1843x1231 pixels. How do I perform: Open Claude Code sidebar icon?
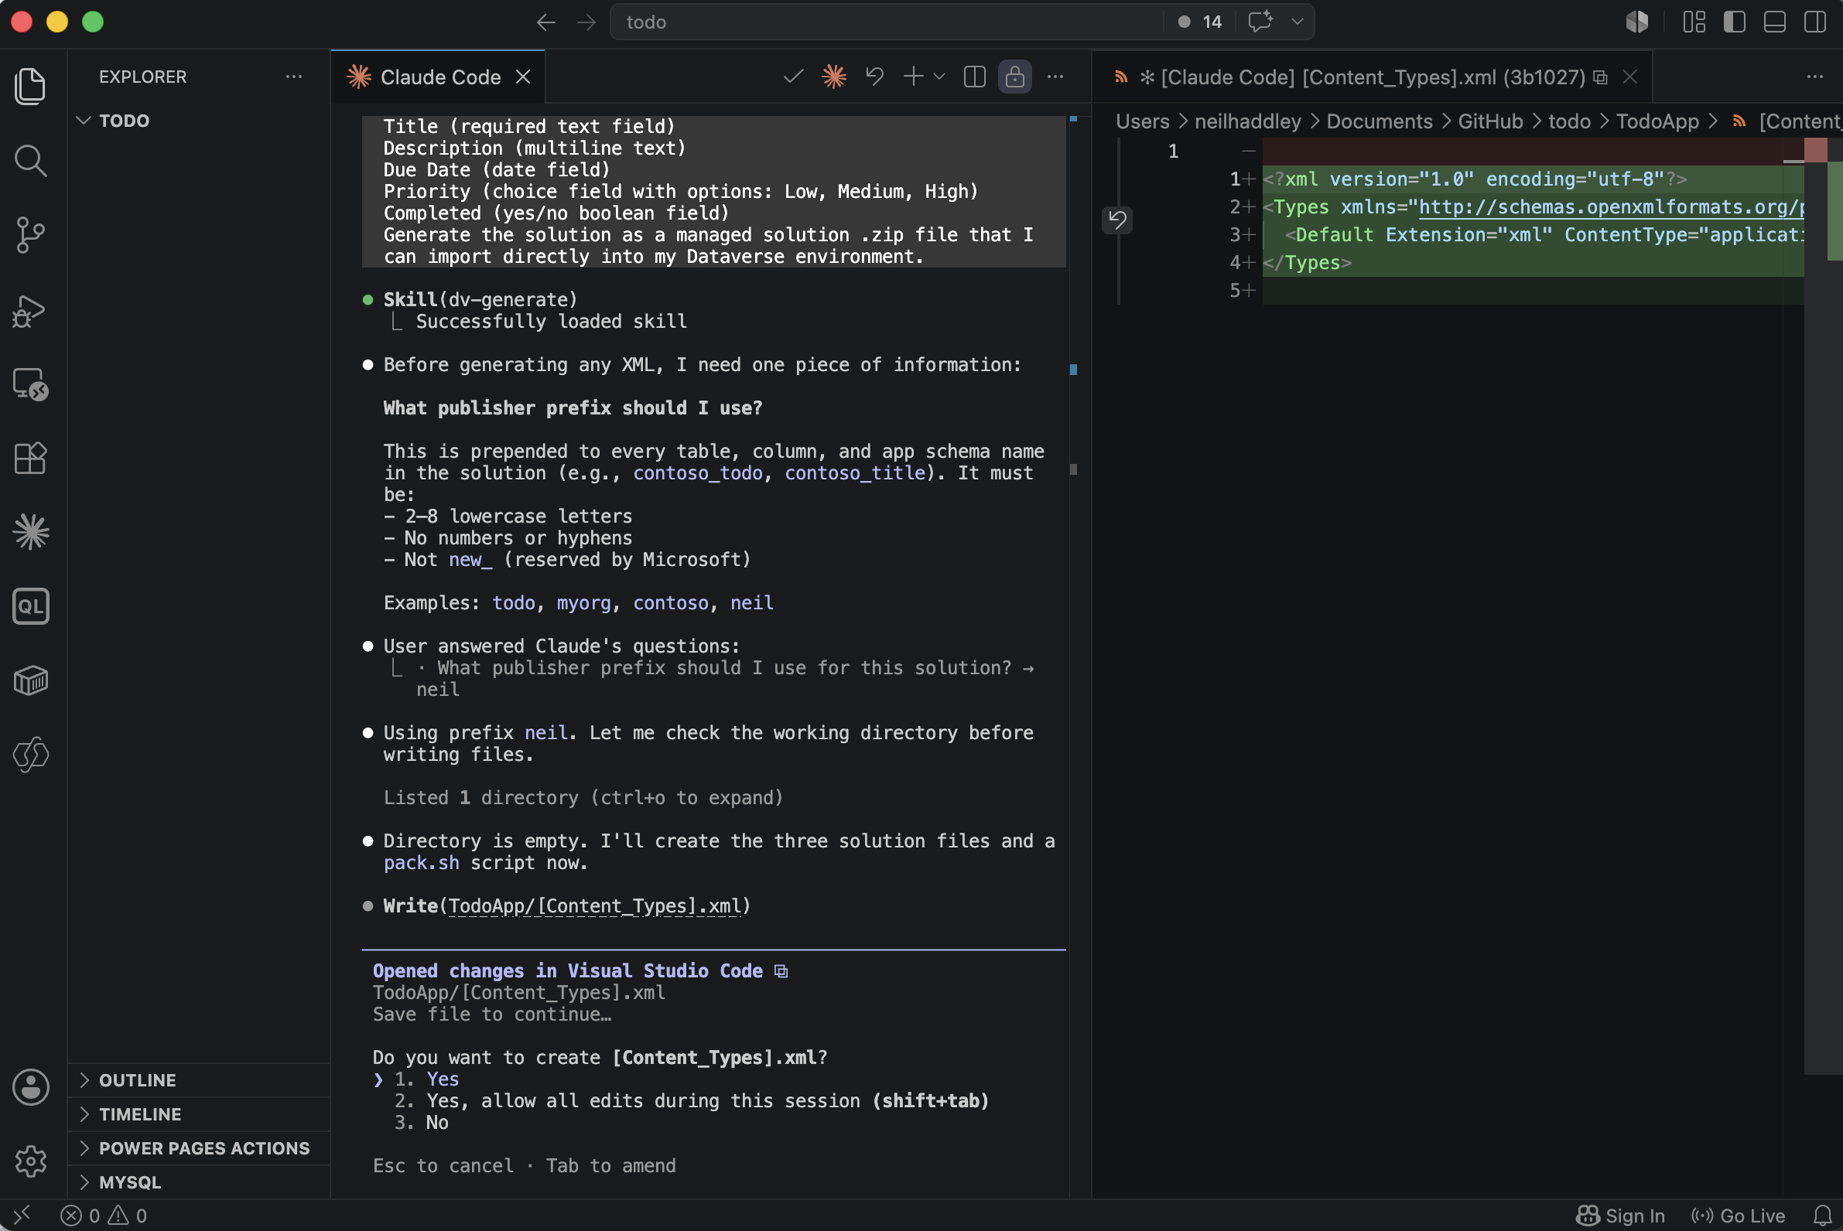click(x=31, y=531)
